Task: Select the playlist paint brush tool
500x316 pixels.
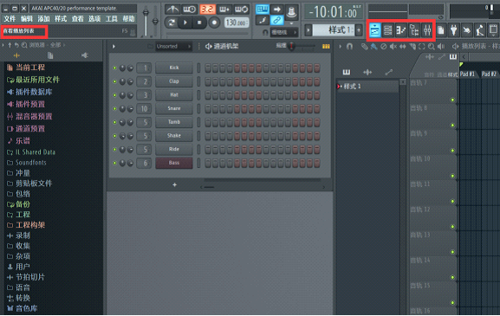Action: point(373,47)
